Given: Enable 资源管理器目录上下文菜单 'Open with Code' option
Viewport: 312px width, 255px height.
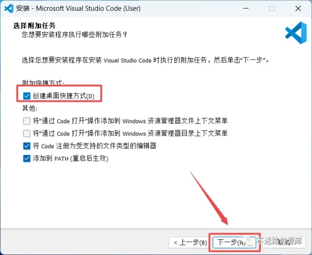Looking at the screenshot, I should [26, 133].
